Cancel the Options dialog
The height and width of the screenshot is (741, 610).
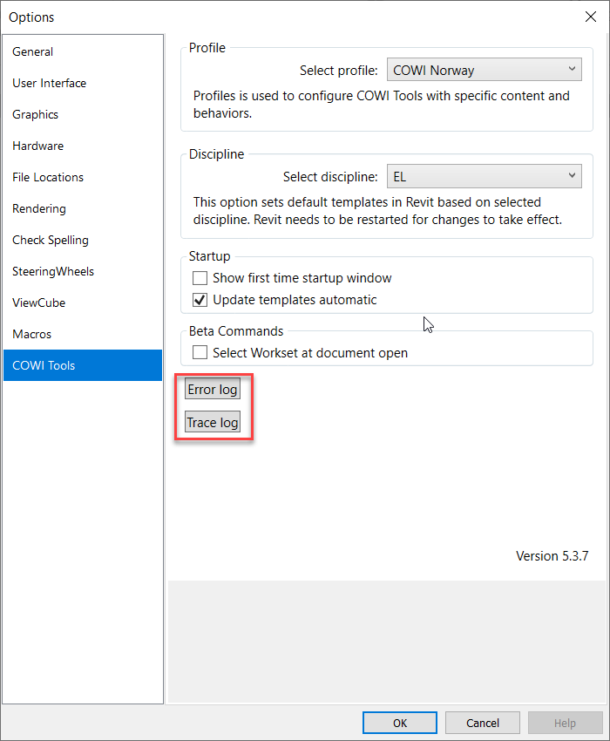click(483, 723)
